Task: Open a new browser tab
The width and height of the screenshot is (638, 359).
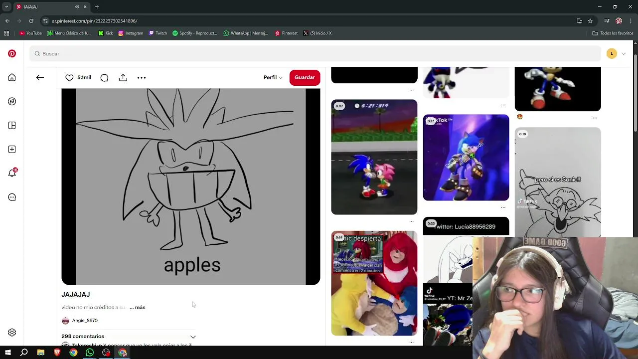Action: click(x=97, y=7)
